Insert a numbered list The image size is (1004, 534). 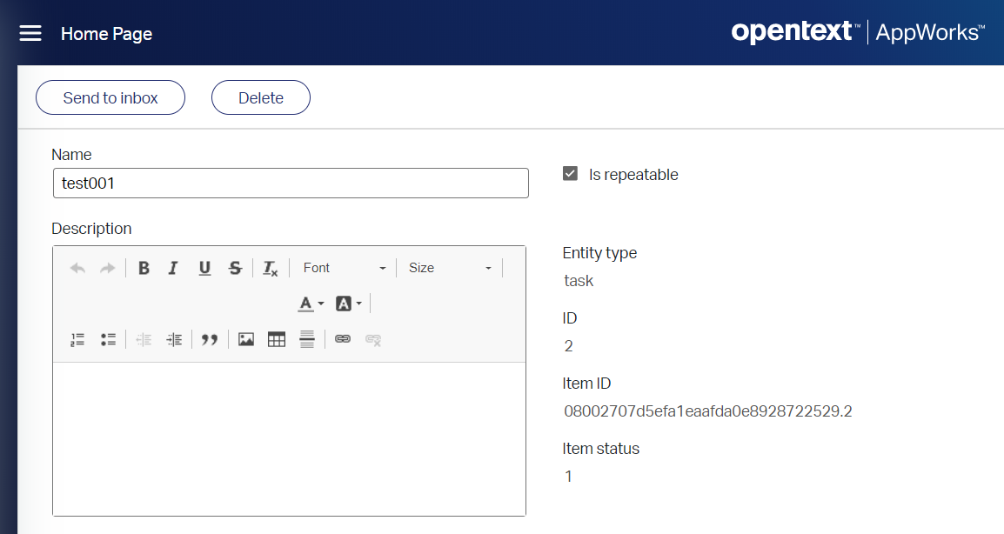77,338
